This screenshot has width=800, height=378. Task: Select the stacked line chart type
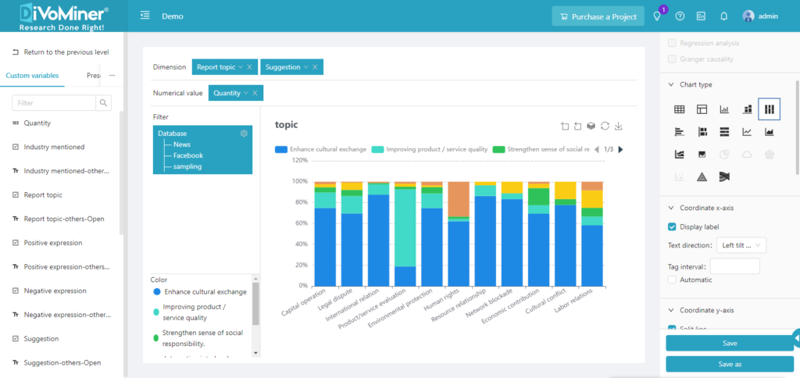(679, 154)
